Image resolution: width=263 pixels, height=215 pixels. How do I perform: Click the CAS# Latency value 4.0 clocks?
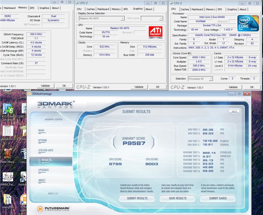point(36,43)
